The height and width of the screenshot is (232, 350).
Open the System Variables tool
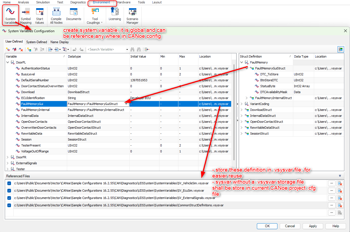10,16
